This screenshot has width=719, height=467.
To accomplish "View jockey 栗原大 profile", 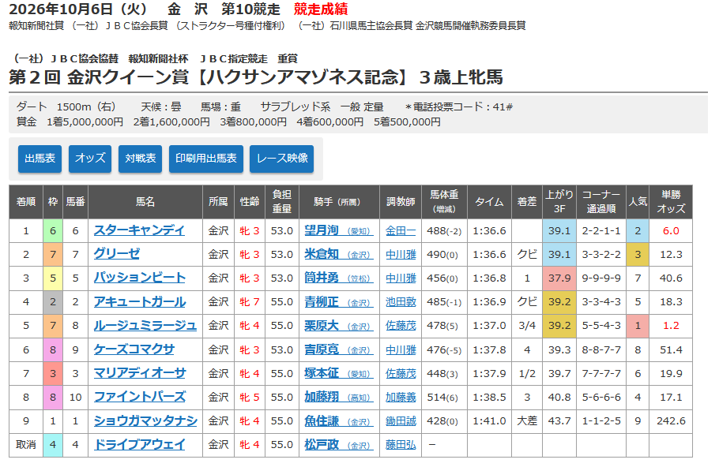I will [339, 326].
